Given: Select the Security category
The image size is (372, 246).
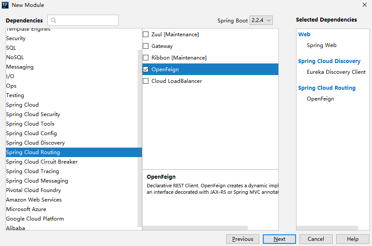Looking at the screenshot, I should 74,38.
